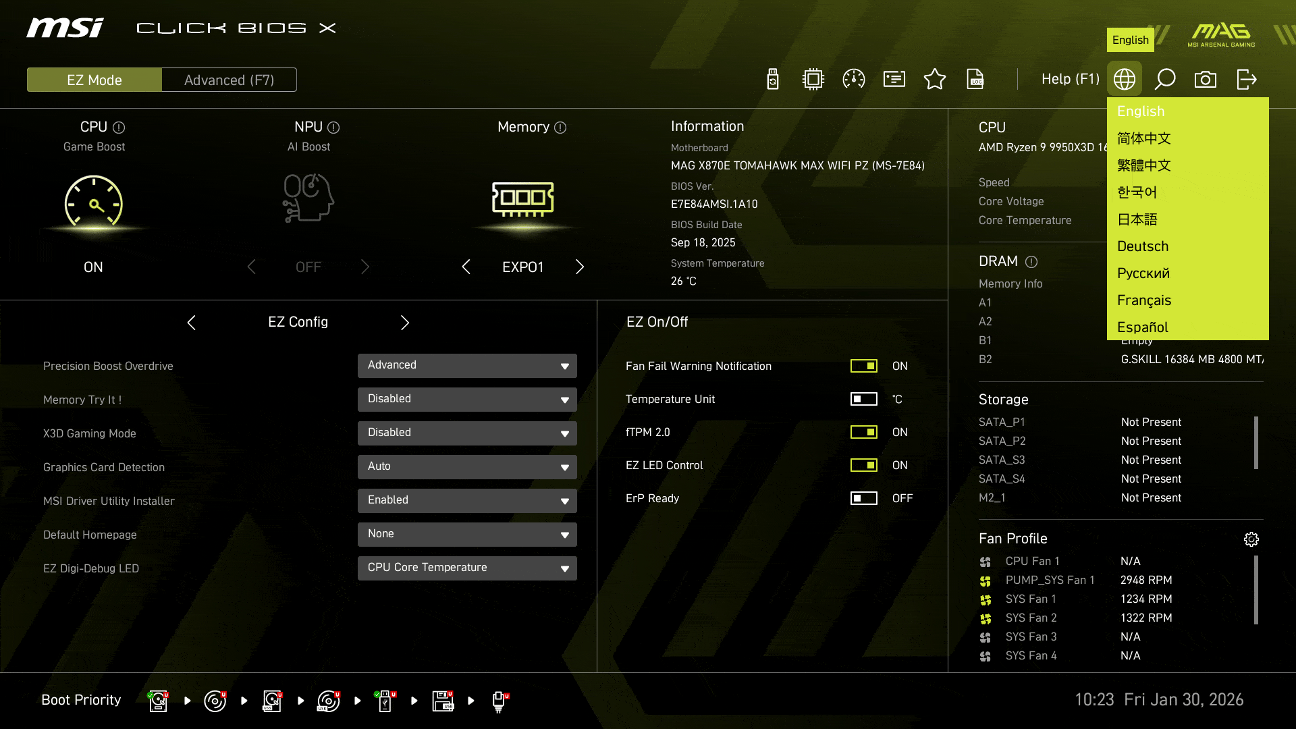Image resolution: width=1296 pixels, height=729 pixels.
Task: Take a screenshot with camera icon
Action: click(x=1206, y=79)
